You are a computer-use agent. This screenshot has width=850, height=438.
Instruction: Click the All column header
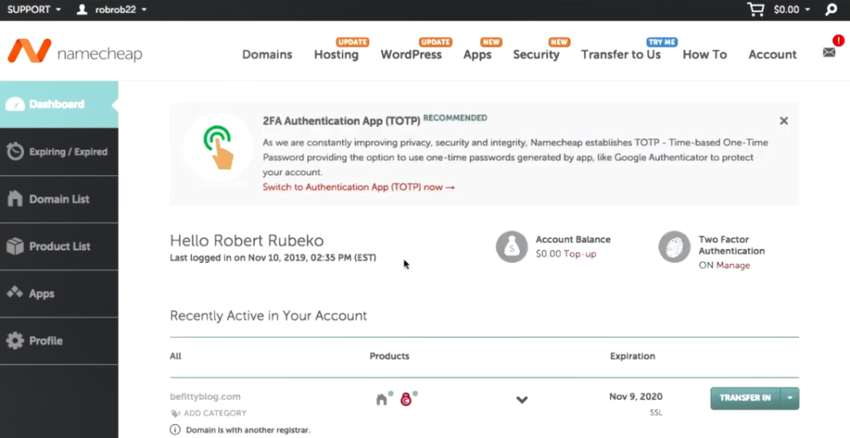tap(175, 356)
